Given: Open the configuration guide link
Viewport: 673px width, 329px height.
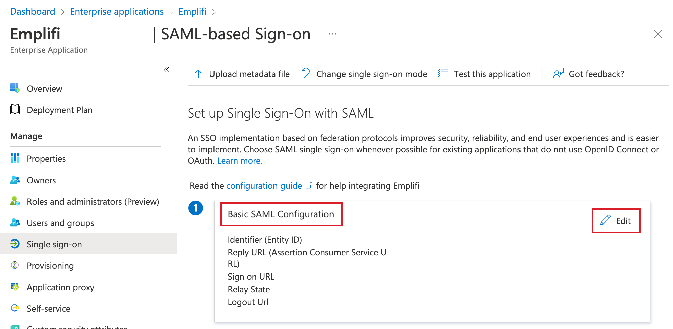Looking at the screenshot, I should click(x=264, y=186).
